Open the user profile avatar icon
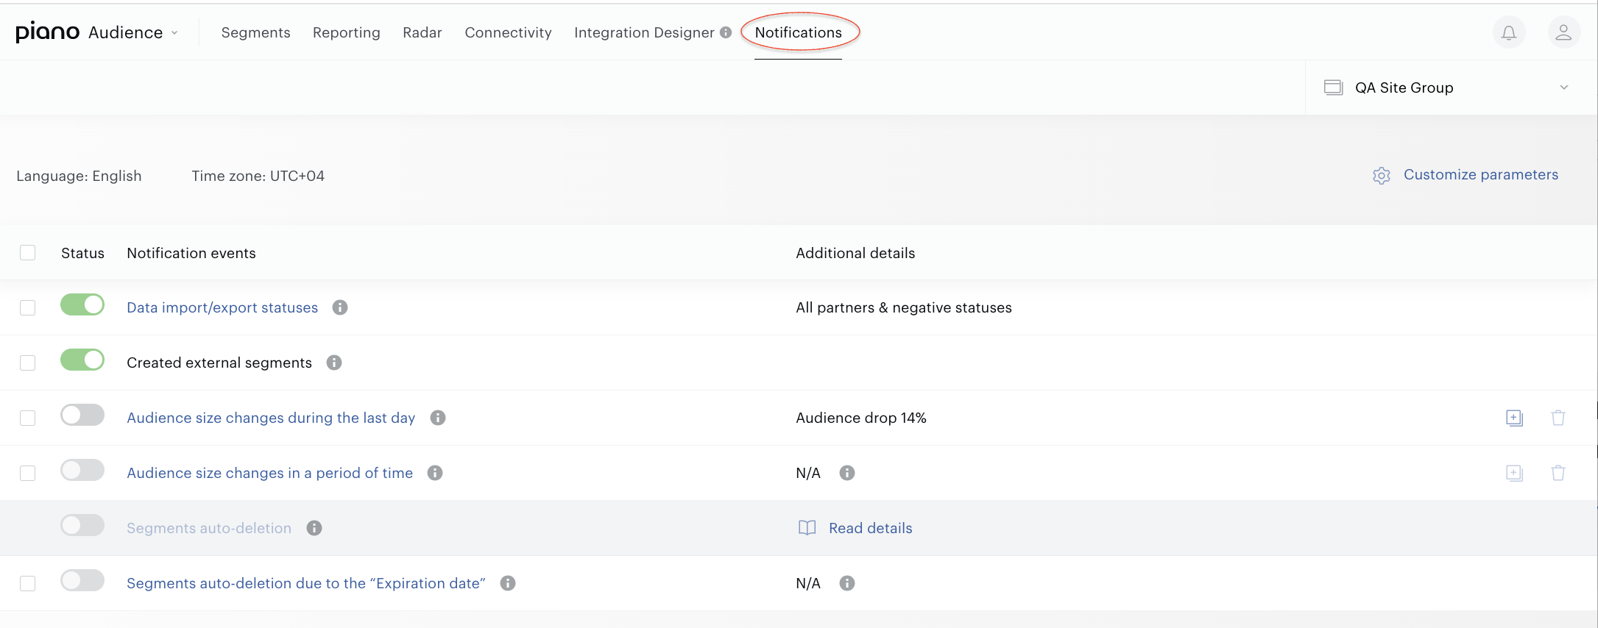Viewport: 1598px width, 628px height. click(1564, 32)
